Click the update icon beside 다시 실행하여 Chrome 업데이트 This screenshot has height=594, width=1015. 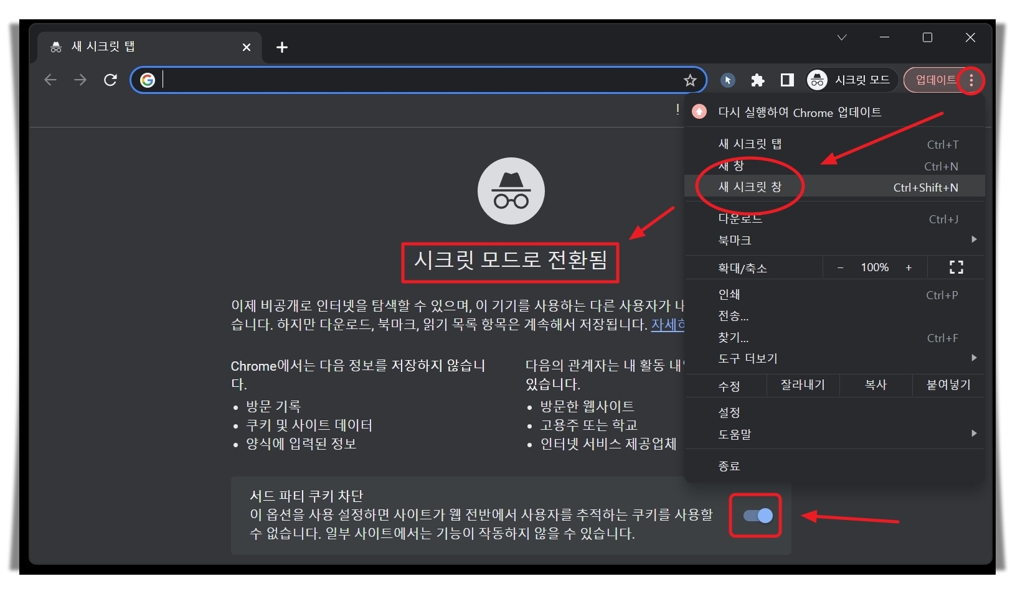[699, 111]
